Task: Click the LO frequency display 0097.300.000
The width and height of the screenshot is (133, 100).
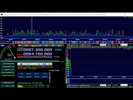Action: point(38,50)
